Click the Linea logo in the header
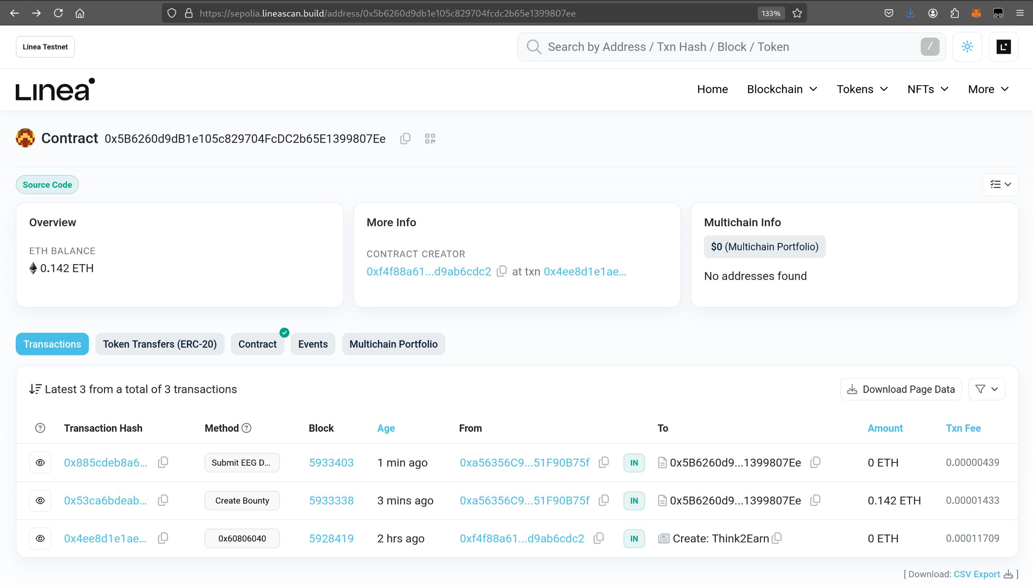 pyautogui.click(x=55, y=89)
